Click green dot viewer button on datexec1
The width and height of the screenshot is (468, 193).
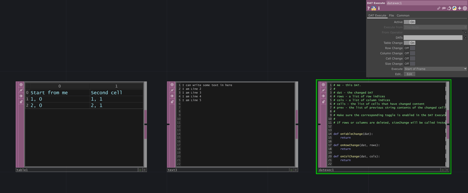(443, 170)
